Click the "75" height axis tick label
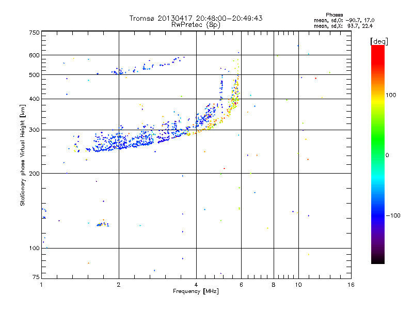Viewport: 413px width, 310px height. click(36, 277)
